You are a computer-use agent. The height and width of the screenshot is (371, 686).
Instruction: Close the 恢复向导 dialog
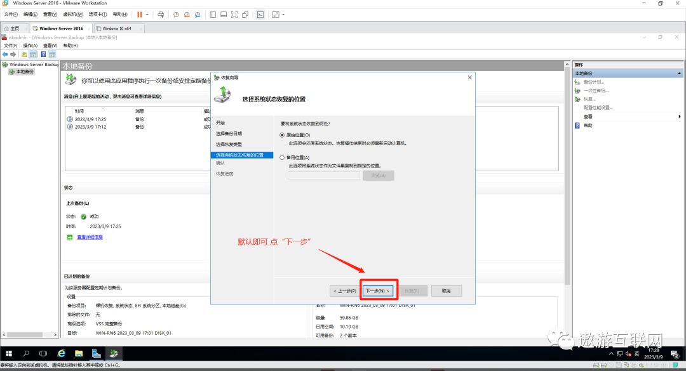click(469, 77)
